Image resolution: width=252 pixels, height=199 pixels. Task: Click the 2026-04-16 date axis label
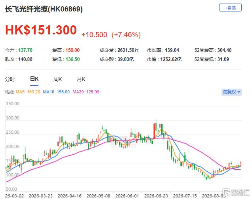[x=70, y=196]
